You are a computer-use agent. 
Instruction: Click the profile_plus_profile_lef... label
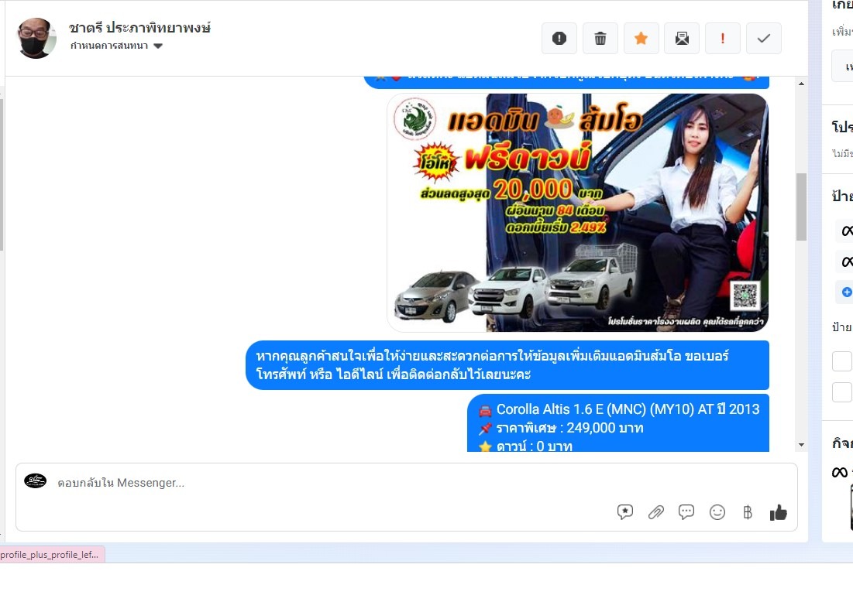tap(50, 555)
